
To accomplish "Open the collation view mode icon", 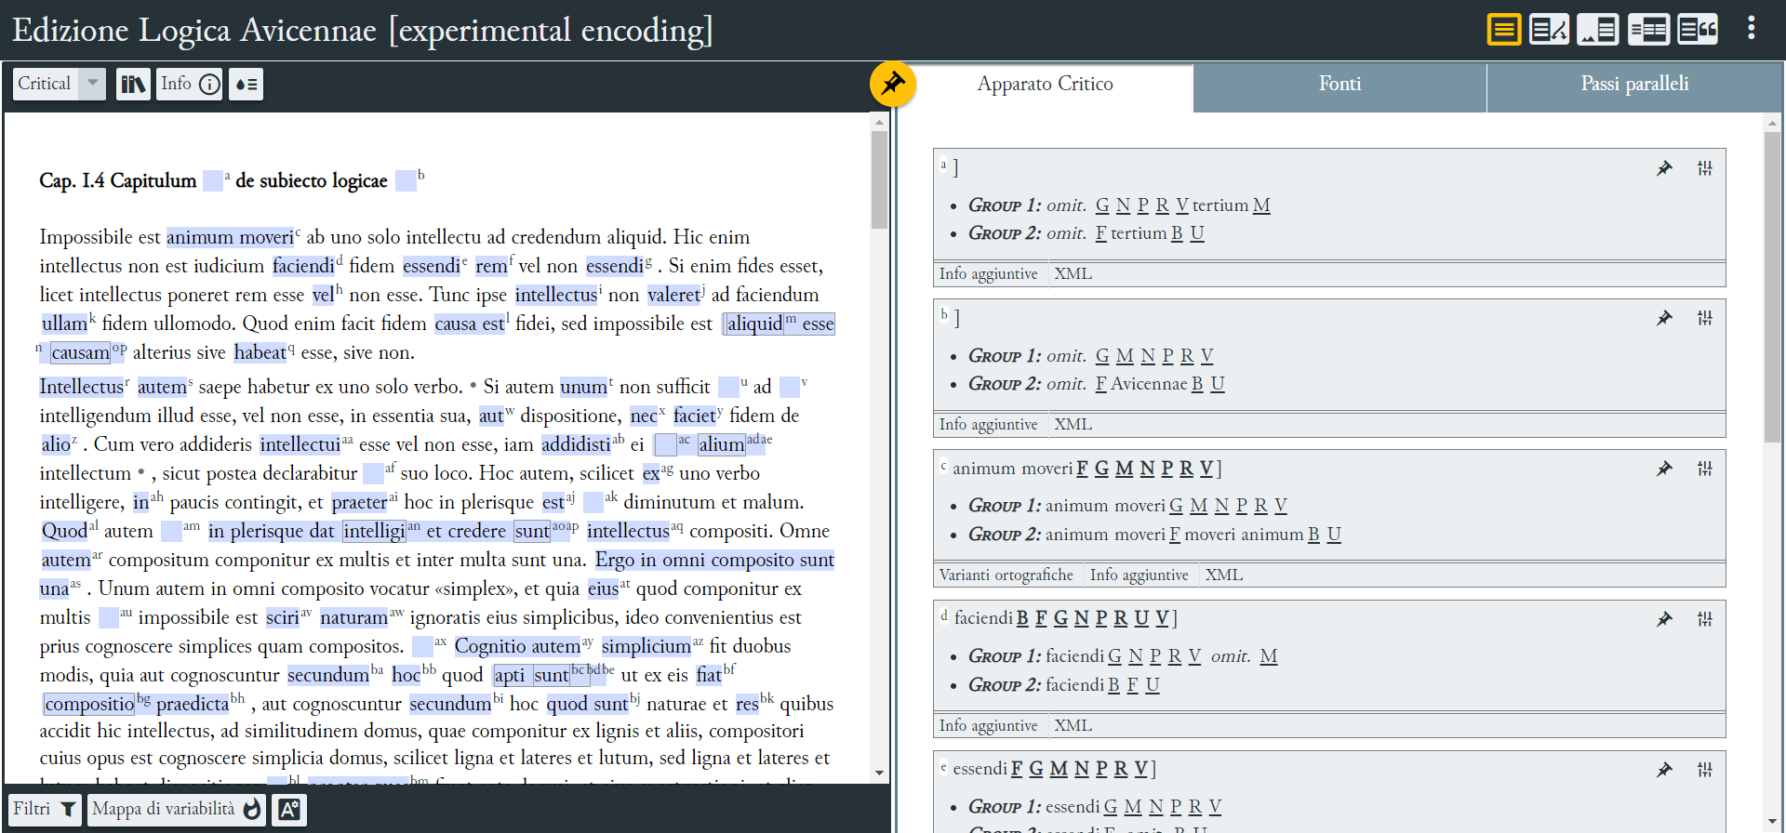I will click(x=1549, y=30).
